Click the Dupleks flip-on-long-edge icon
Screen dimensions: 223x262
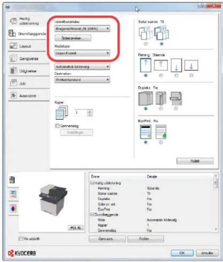161,98
